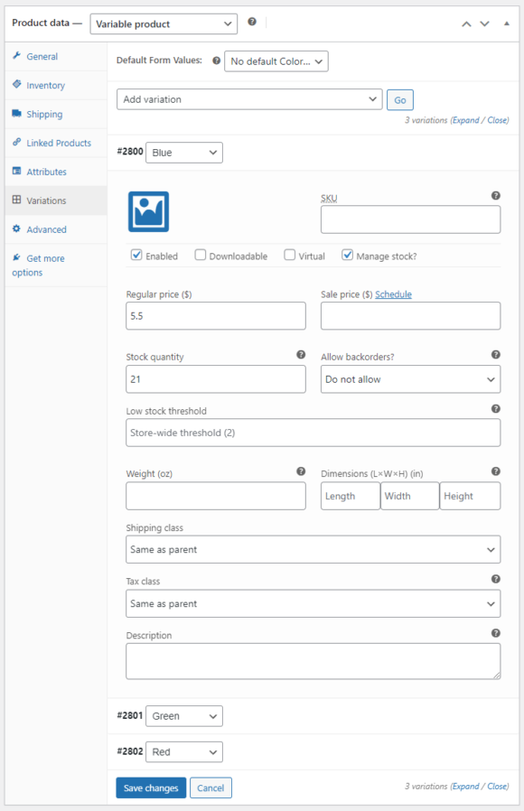Click the Linked Products chain icon
524x811 pixels.
coord(17,143)
